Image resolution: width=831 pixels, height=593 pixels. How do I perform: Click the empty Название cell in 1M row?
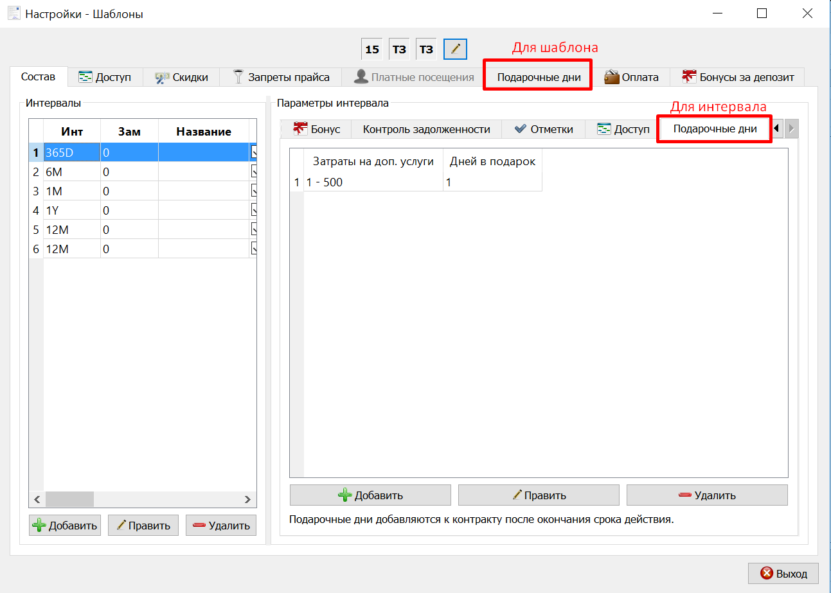[x=204, y=191]
